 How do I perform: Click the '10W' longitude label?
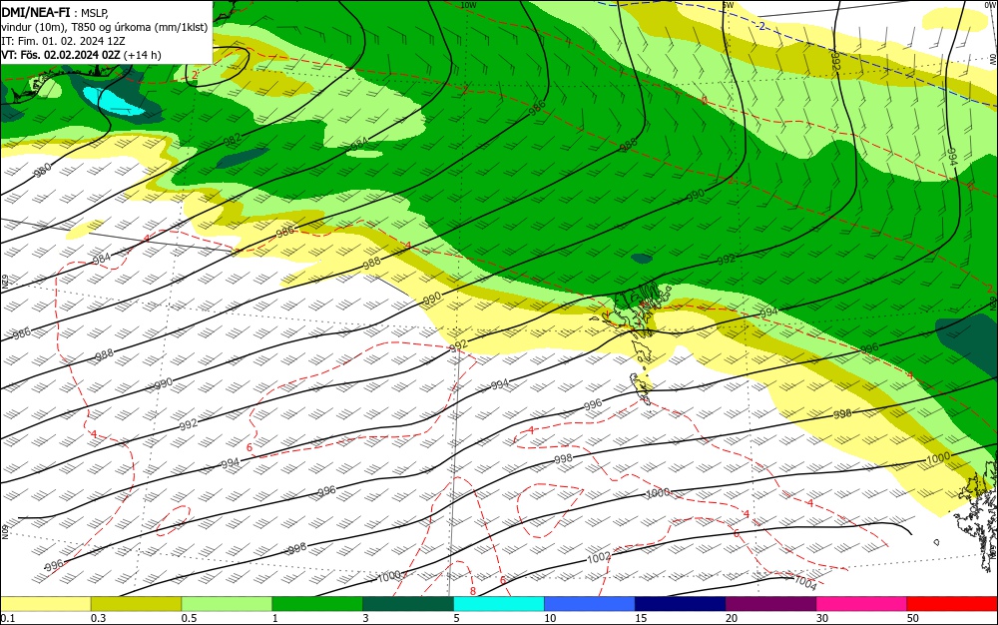pos(468,5)
